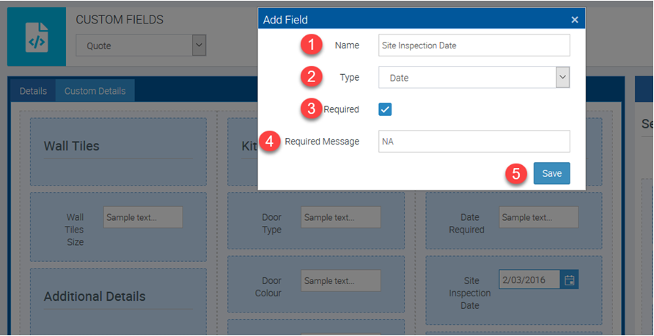
Task: Switch to the Details tab
Action: click(33, 91)
